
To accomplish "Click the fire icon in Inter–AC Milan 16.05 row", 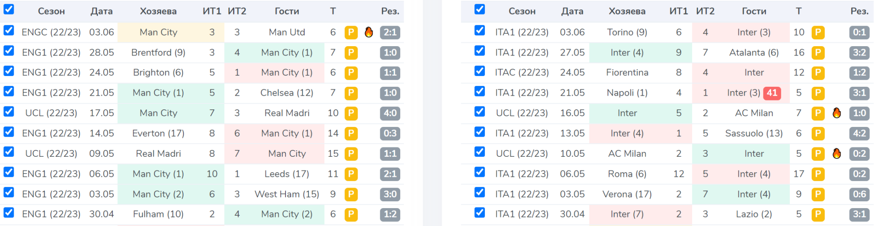I will (x=836, y=113).
